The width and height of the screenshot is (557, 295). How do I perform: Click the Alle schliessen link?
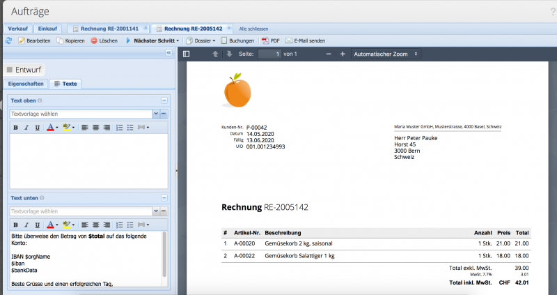[x=253, y=29]
